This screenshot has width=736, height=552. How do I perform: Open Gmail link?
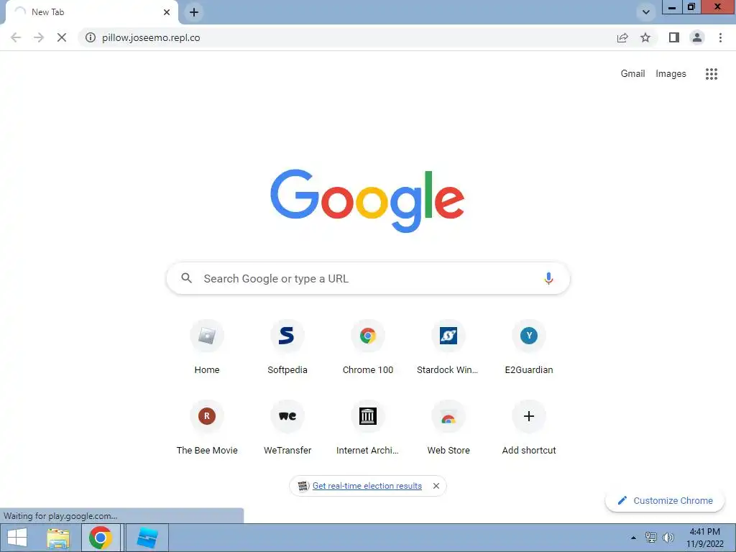[632, 74]
